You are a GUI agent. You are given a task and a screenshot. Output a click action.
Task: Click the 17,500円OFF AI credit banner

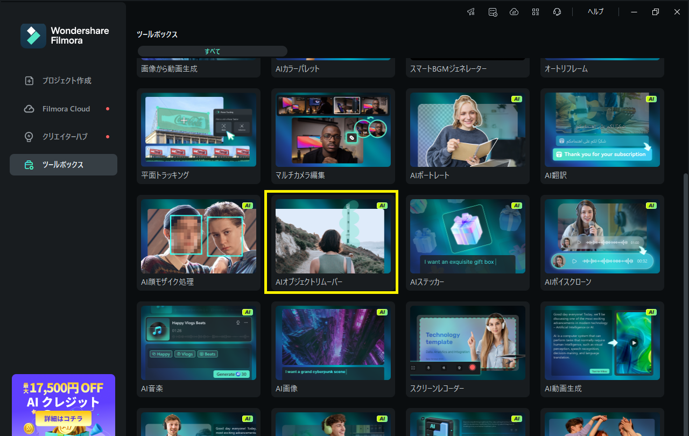coord(64,405)
